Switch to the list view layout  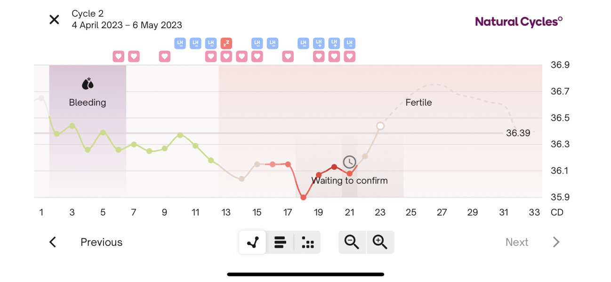click(x=280, y=242)
